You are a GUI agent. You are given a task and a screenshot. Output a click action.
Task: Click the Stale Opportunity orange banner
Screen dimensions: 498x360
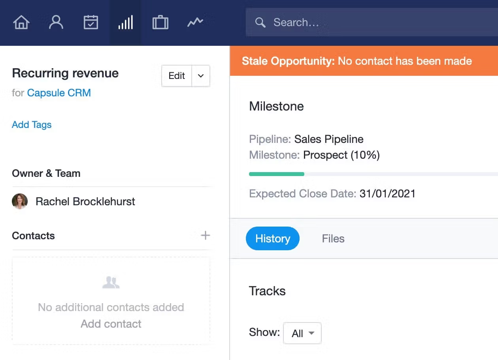pyautogui.click(x=364, y=61)
